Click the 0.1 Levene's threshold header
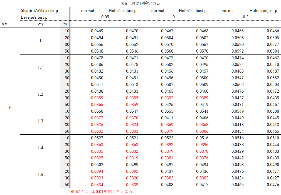The height and width of the screenshot is (195, 281). (175, 17)
